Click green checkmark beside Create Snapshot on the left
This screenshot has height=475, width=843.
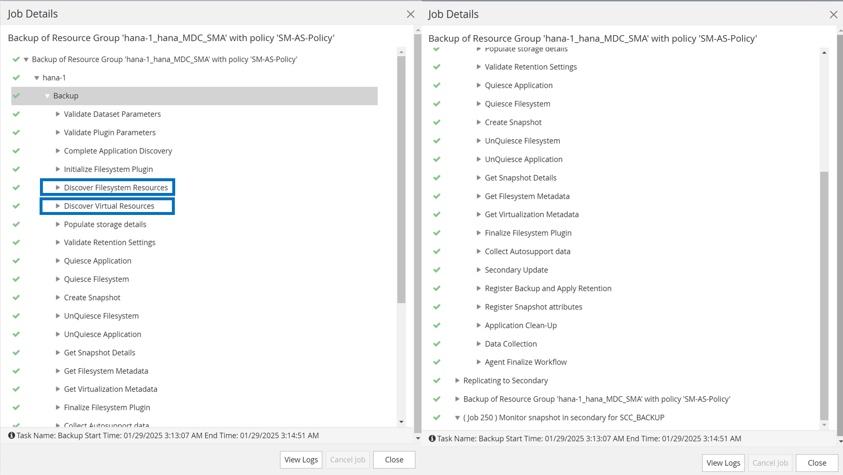(x=16, y=297)
